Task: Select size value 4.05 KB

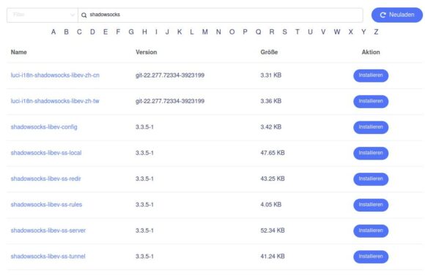Action: (x=271, y=205)
